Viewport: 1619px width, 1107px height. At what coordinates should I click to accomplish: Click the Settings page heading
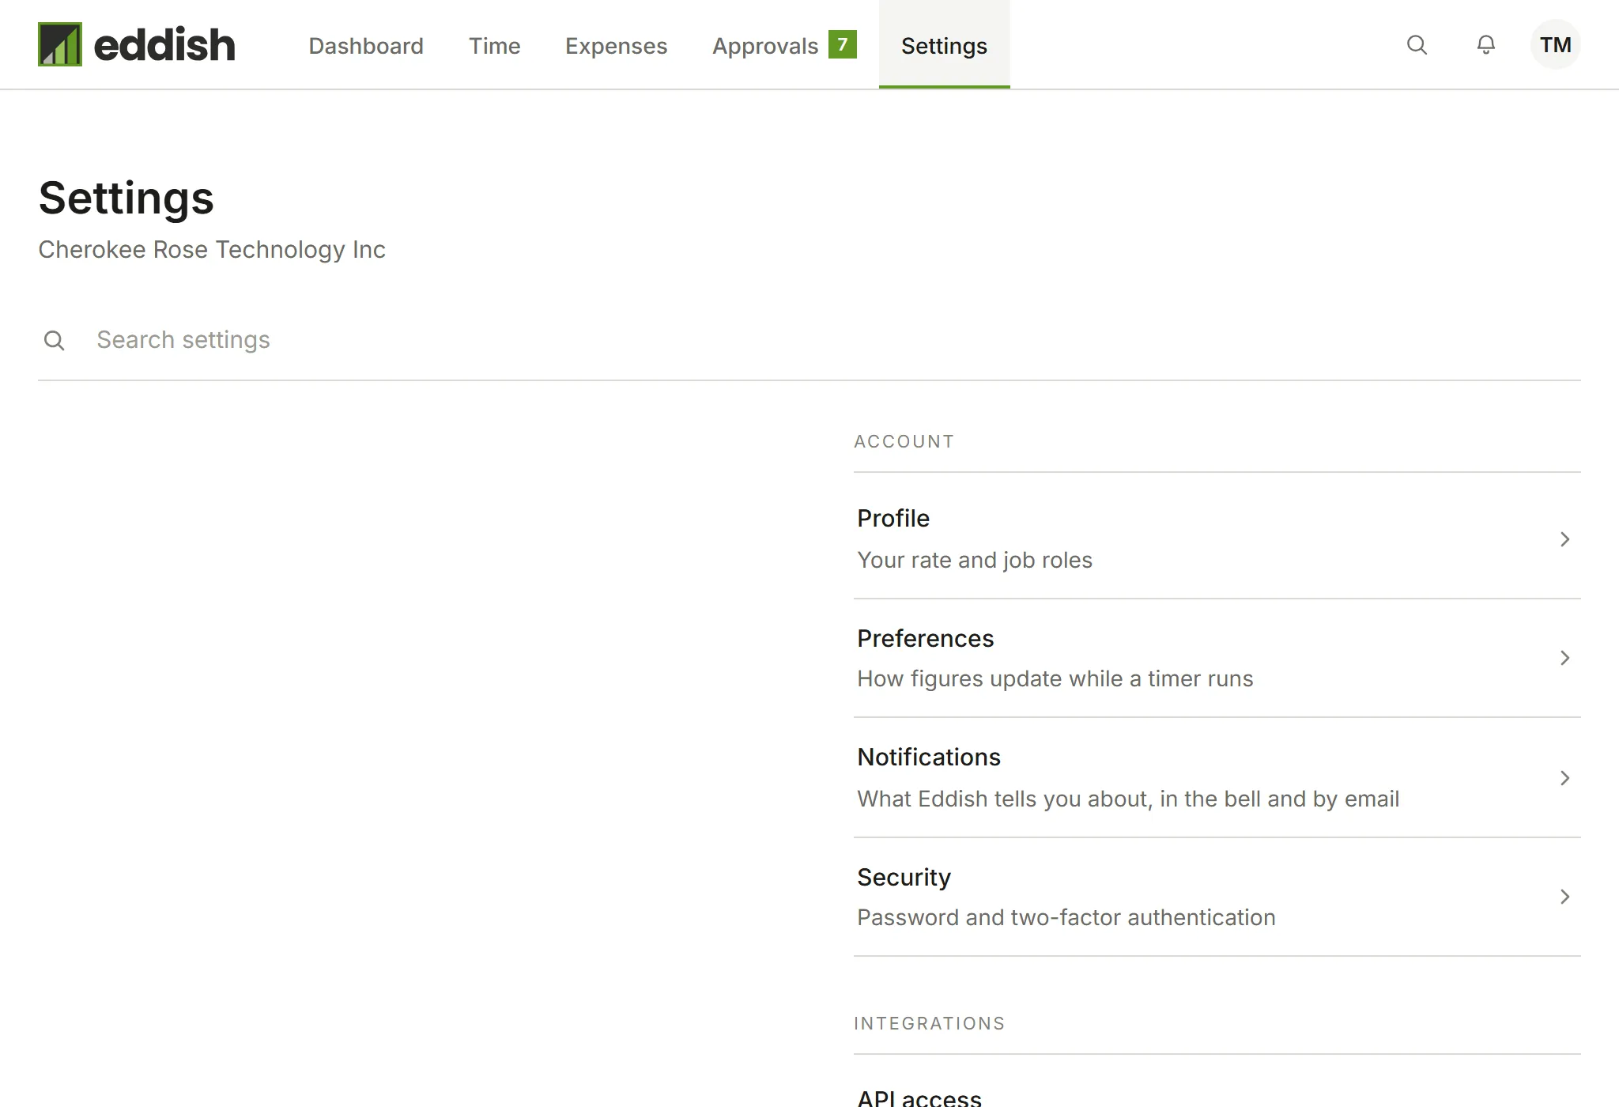pyautogui.click(x=126, y=198)
